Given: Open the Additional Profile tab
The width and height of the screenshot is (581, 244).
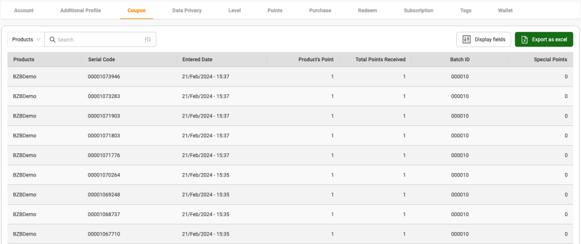Looking at the screenshot, I should click(x=80, y=10).
